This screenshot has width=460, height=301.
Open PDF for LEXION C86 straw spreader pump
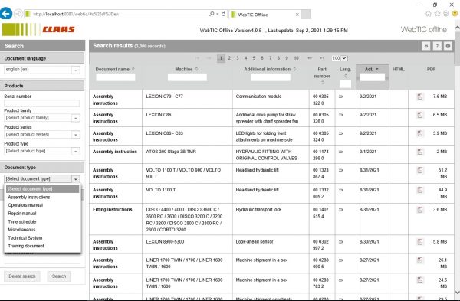(x=420, y=115)
